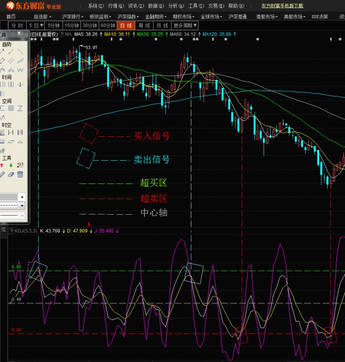345x362 pixels.
Task: Open the 分析 menu in the menu bar
Action: pyautogui.click(x=175, y=6)
